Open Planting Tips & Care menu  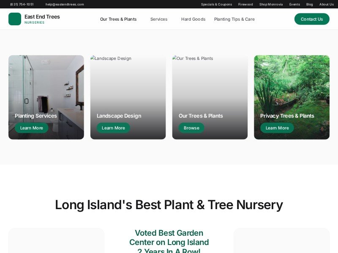(x=234, y=19)
